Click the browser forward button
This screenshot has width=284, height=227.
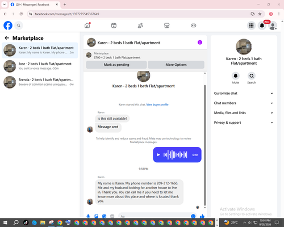coord(13,14)
